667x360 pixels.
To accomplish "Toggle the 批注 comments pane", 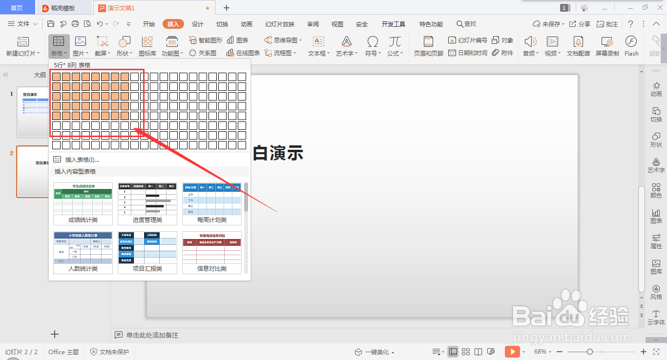I will coord(607,23).
